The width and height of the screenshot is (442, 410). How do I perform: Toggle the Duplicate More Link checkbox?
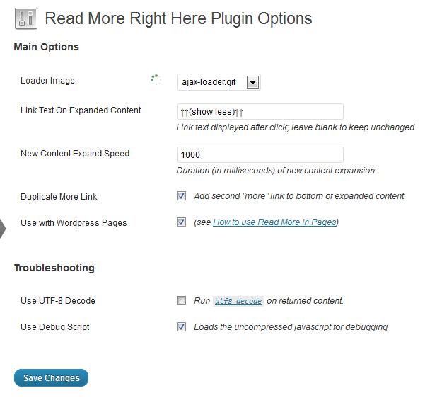point(182,196)
